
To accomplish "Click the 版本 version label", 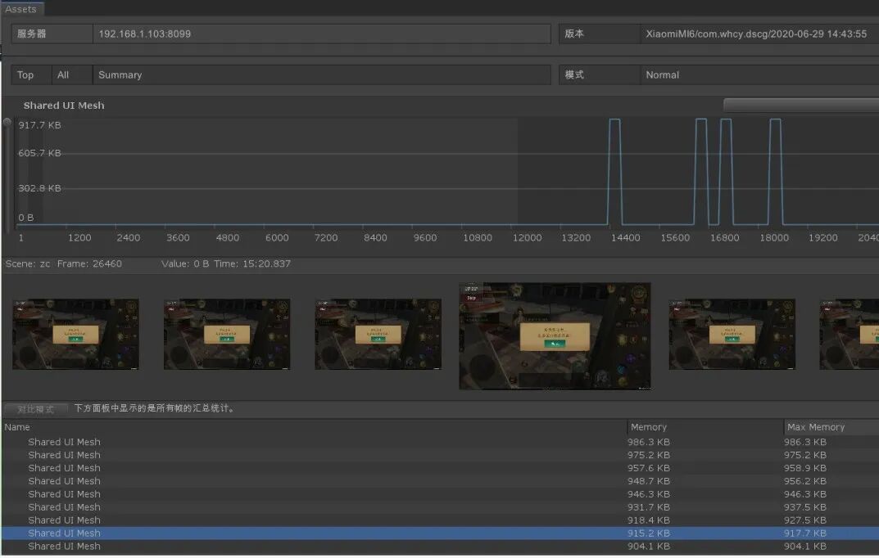I will click(574, 34).
